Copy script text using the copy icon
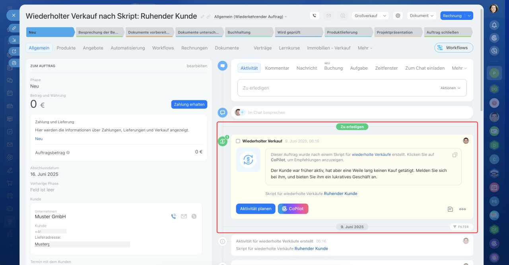The height and width of the screenshot is (265, 509). (x=455, y=154)
